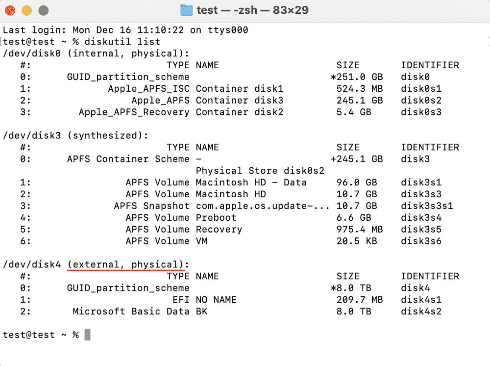Click the "Apple_APFS_Recovery" type entry

[134, 112]
